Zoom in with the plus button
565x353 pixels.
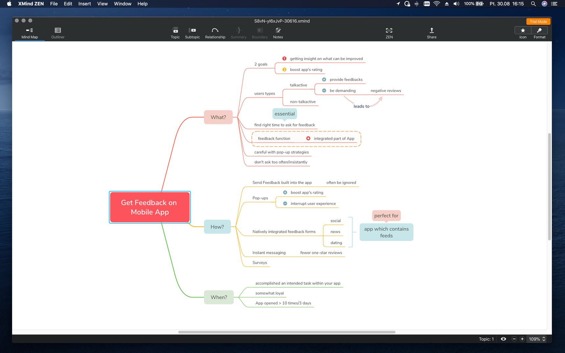point(522,339)
